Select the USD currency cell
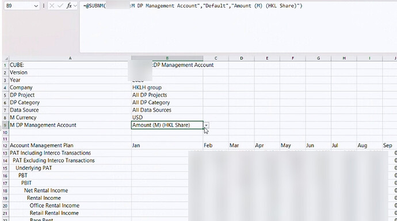 coord(167,118)
